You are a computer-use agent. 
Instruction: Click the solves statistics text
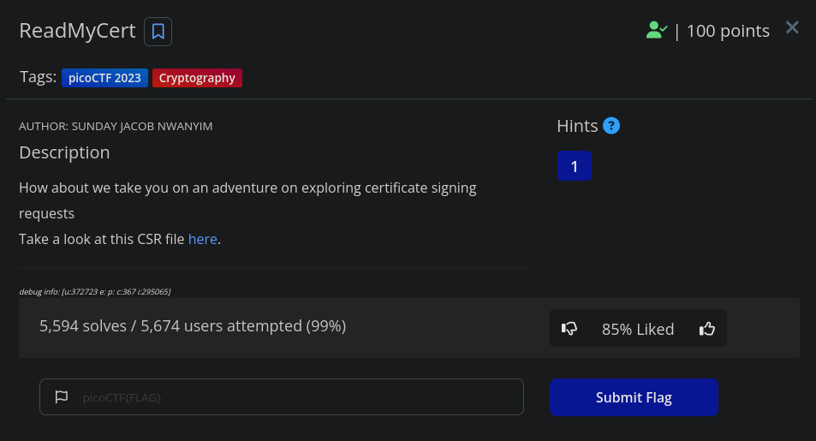193,326
